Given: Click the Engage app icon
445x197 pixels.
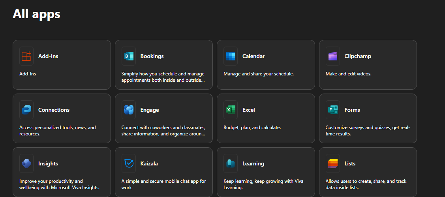Looking at the screenshot, I should coord(129,110).
